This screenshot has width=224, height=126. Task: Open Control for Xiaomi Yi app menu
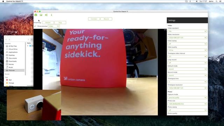coord(15,1)
